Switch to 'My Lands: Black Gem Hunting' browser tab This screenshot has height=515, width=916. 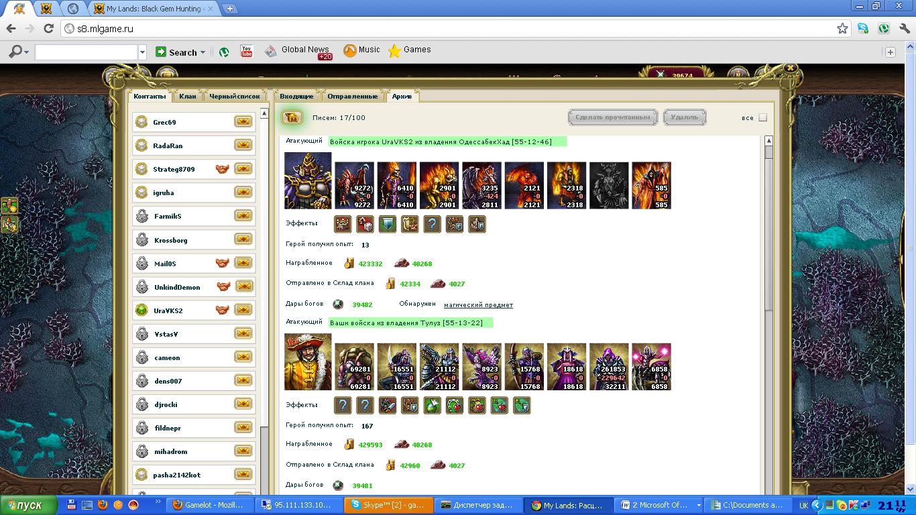pyautogui.click(x=154, y=9)
